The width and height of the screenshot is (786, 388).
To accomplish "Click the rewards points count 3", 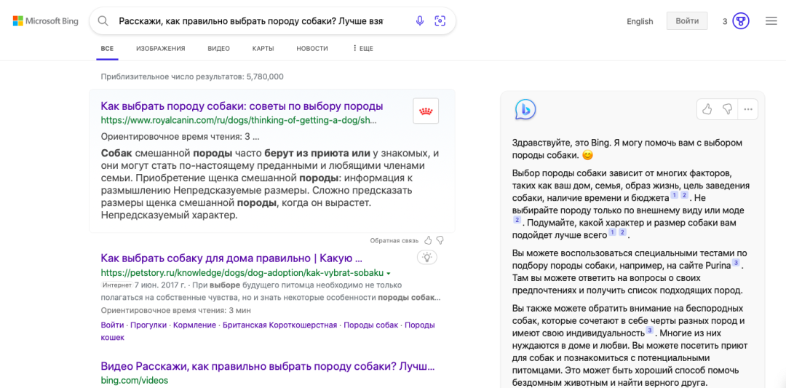I will (x=725, y=21).
